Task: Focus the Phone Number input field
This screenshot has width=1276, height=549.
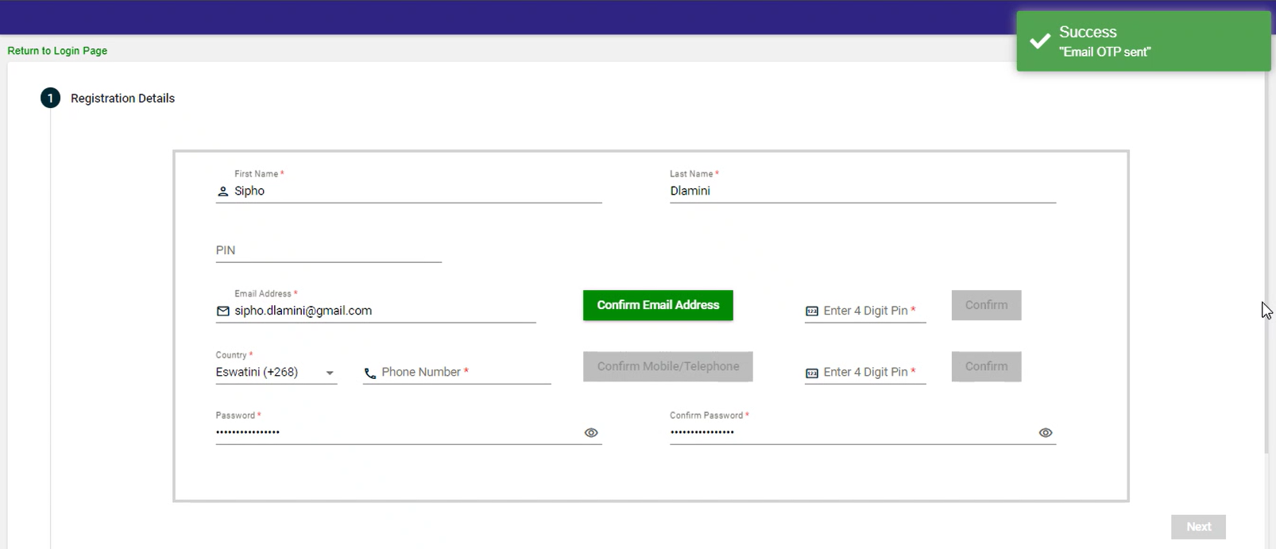Action: [465, 373]
